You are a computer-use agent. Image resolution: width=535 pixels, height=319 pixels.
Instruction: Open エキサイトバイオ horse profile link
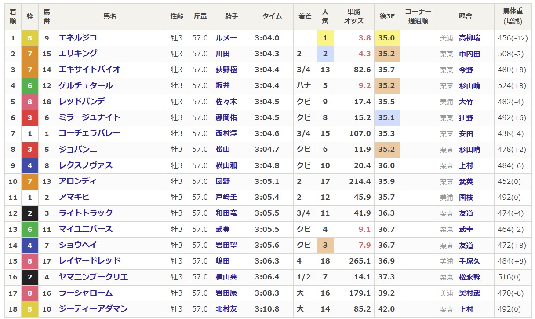pyautogui.click(x=90, y=70)
